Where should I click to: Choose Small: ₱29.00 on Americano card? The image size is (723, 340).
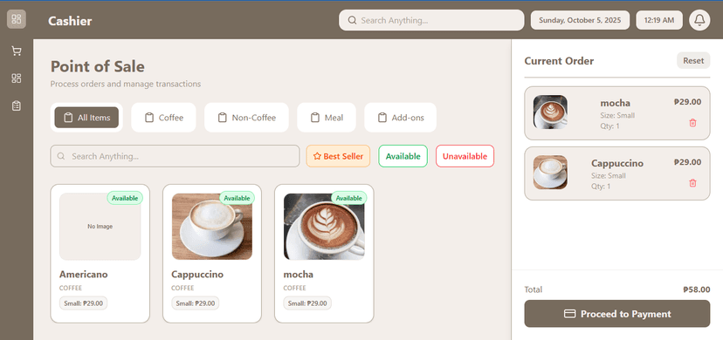[84, 303]
